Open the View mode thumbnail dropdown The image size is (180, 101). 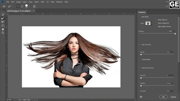pos(151,23)
